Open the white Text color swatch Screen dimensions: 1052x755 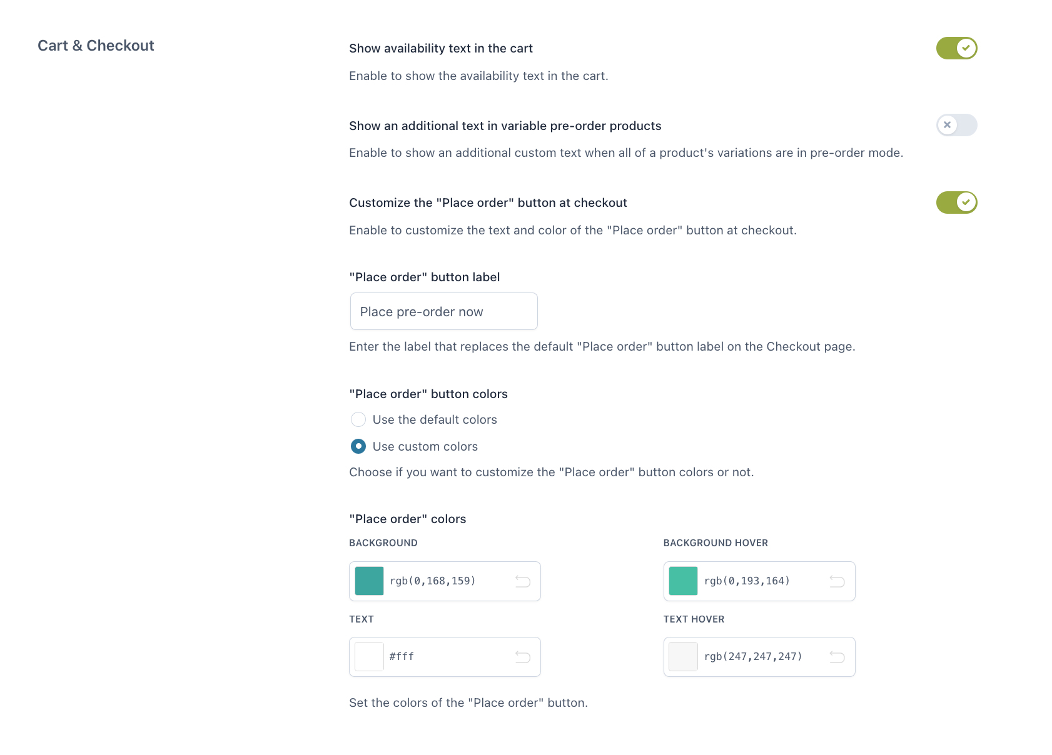[x=369, y=657]
